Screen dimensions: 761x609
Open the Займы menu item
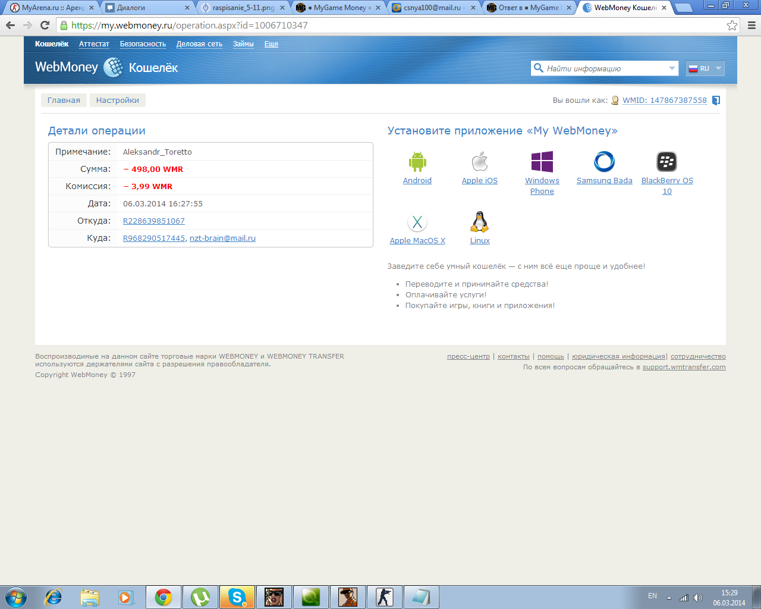243,44
